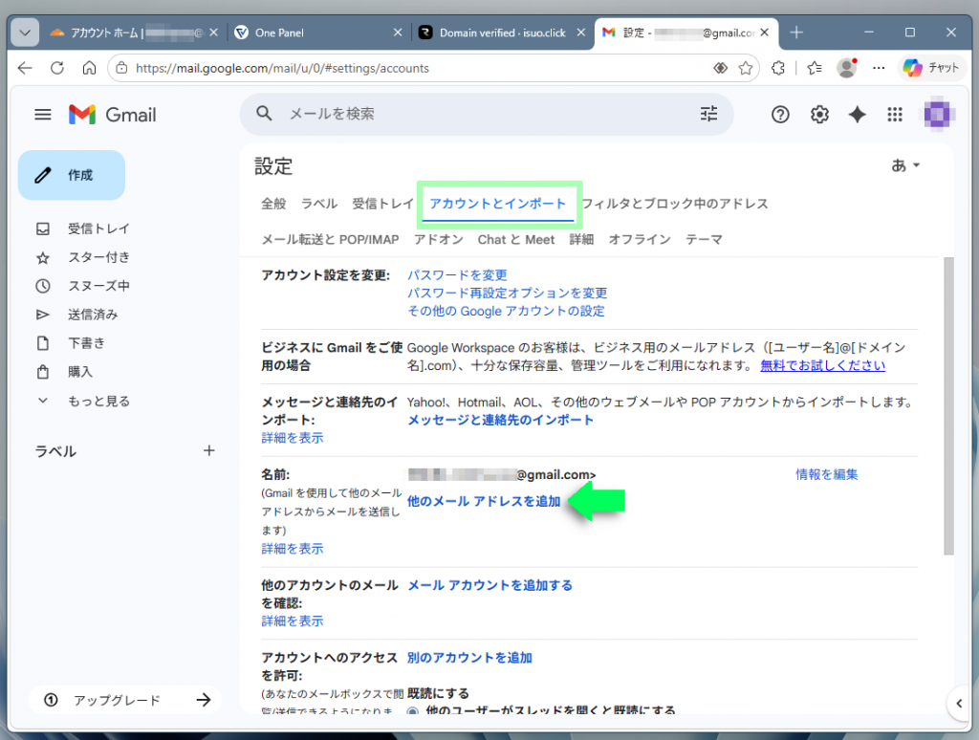Screen dimensions: 979x740
Task: Open browser profile icon
Action: point(847,68)
